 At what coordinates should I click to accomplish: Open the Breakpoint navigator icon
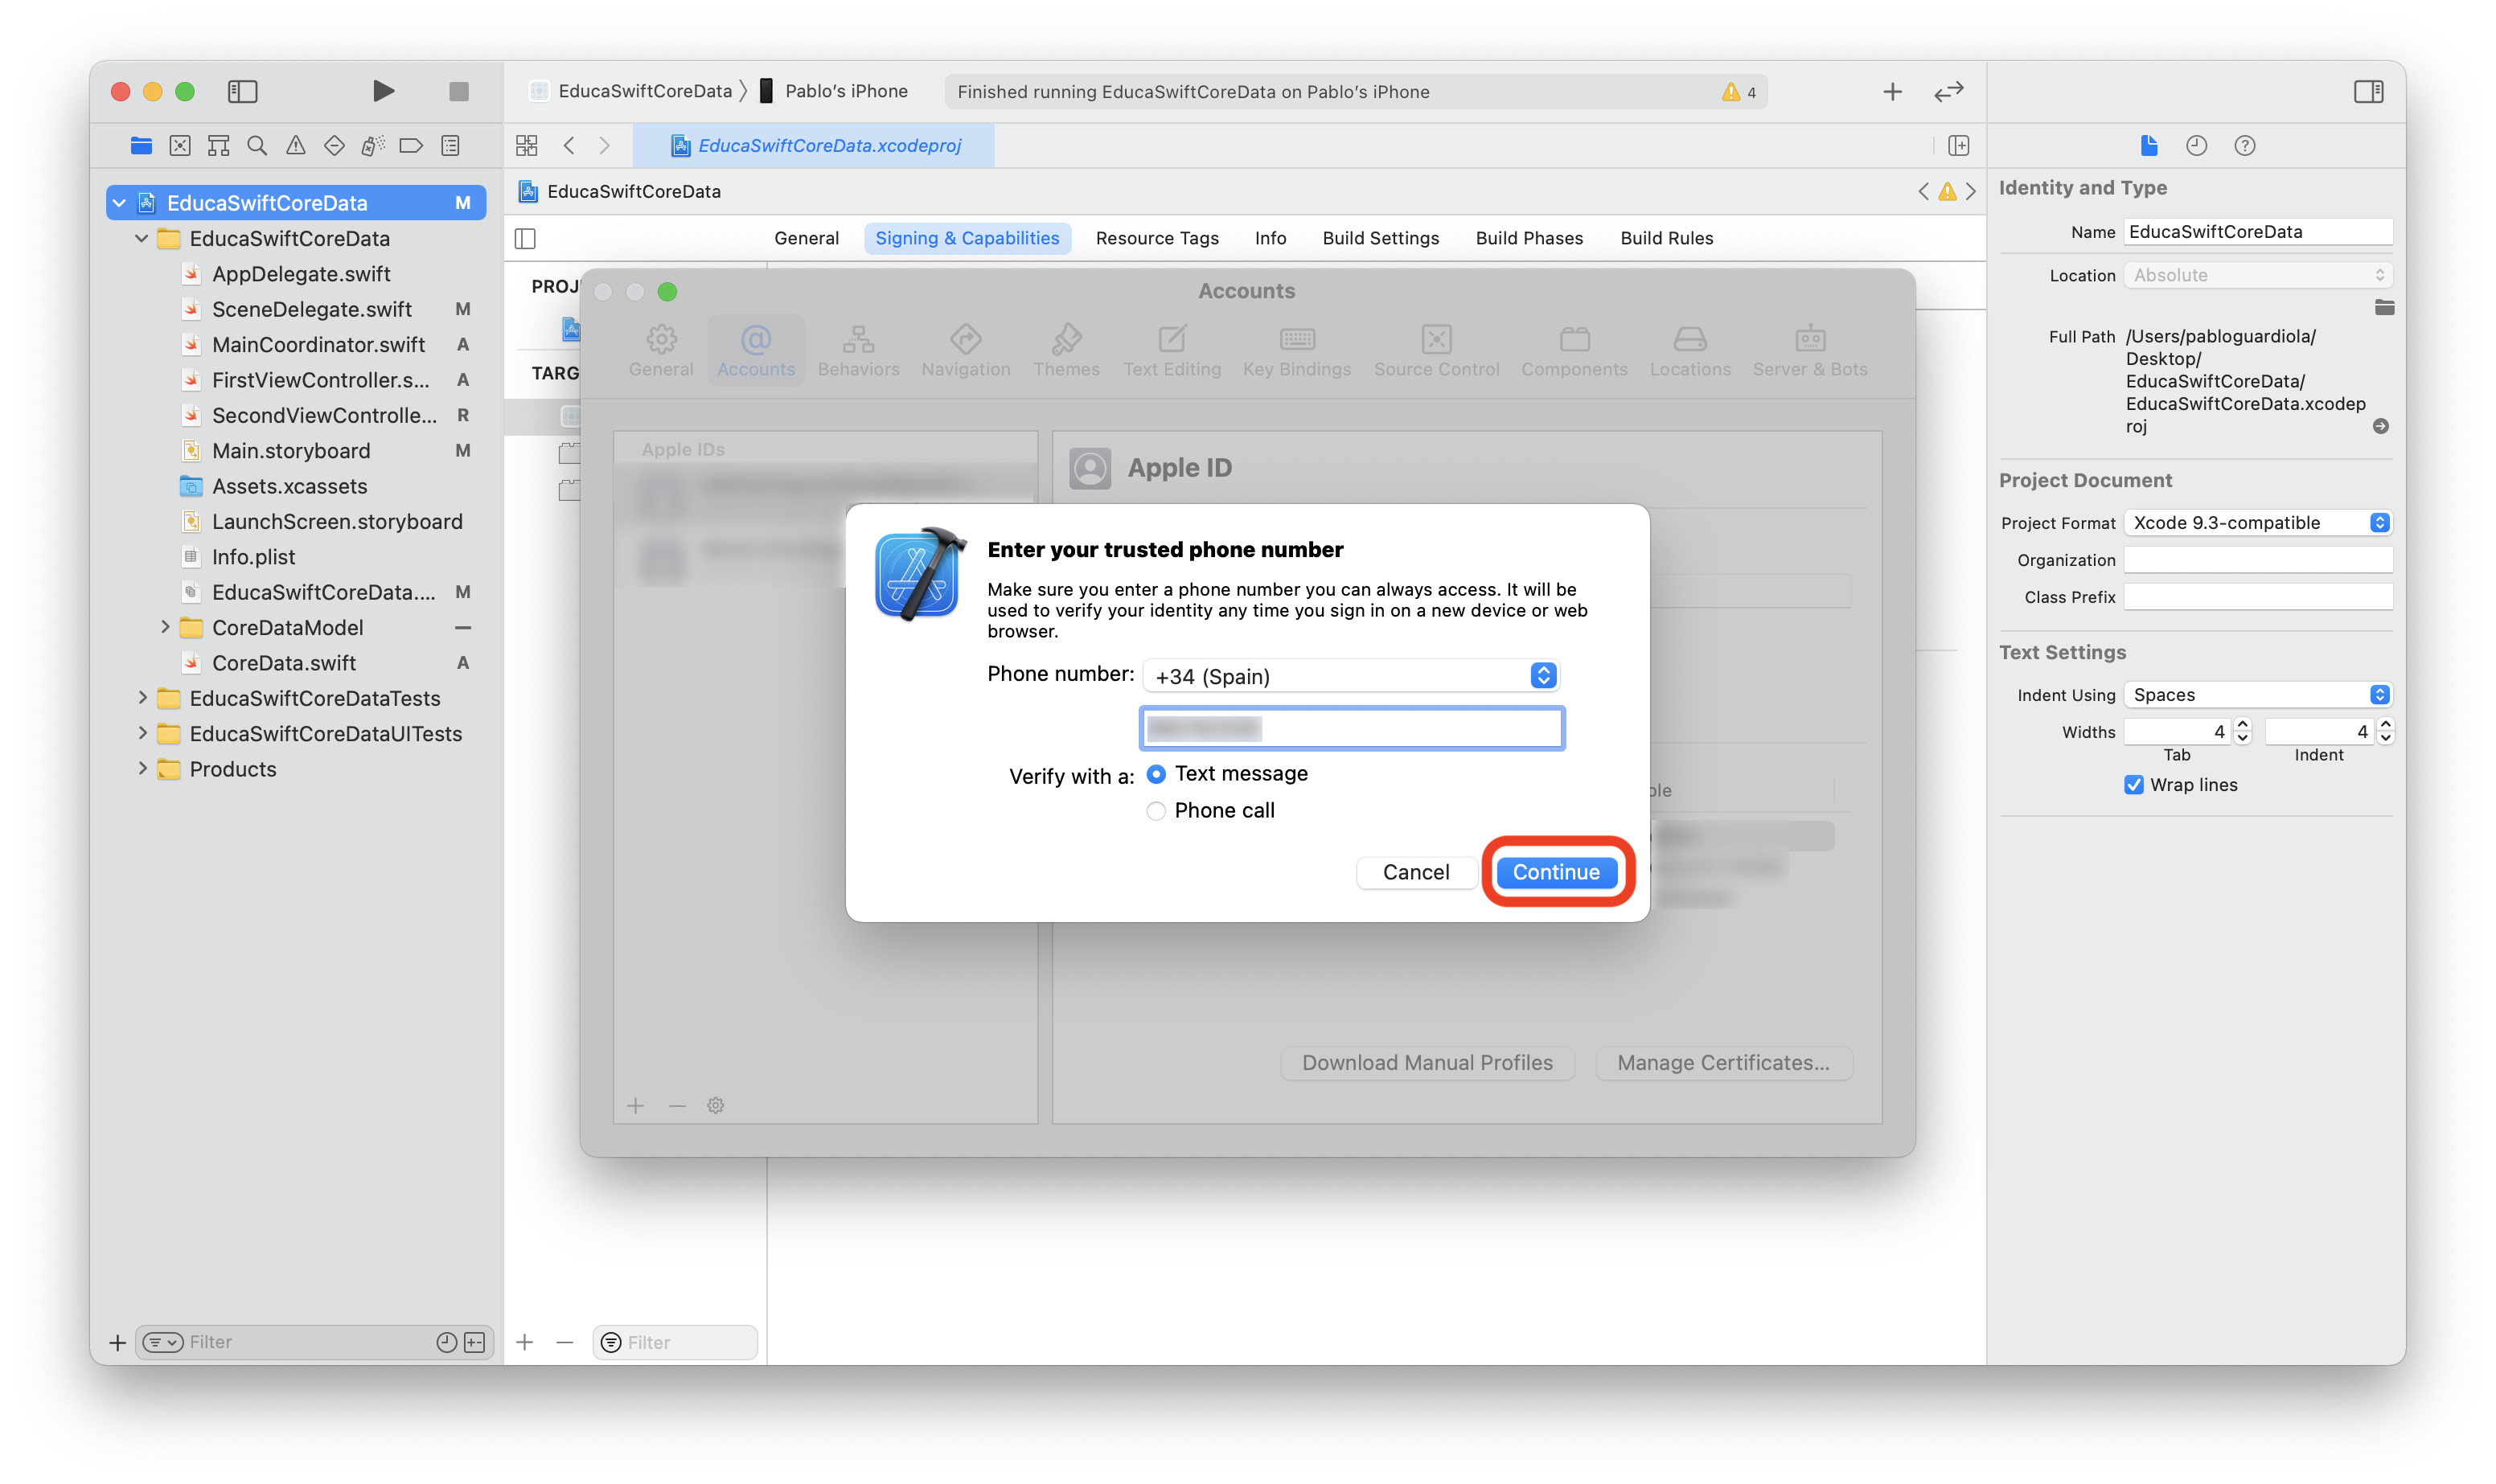[411, 146]
